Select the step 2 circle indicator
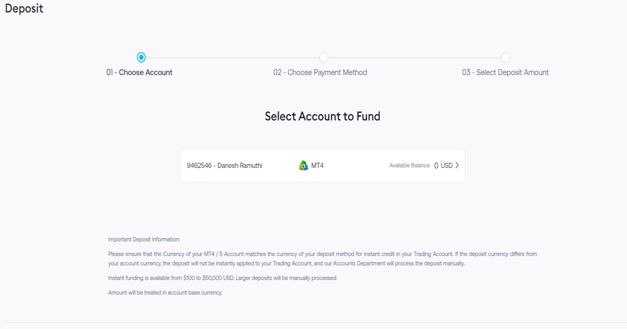 [x=323, y=57]
